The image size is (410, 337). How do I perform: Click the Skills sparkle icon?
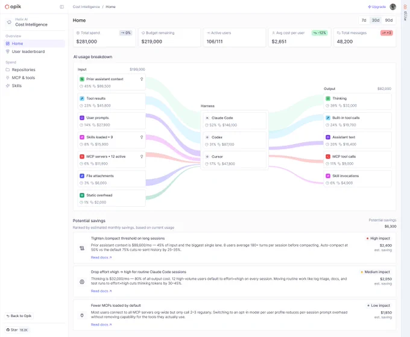8,86
